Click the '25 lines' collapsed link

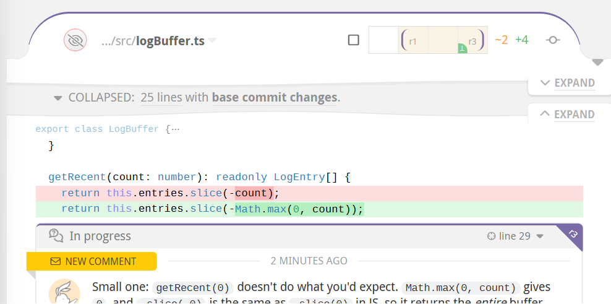(x=161, y=97)
